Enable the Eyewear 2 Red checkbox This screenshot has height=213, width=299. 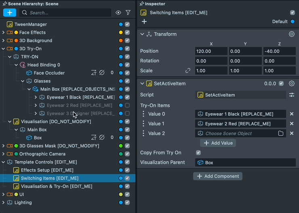(127, 105)
